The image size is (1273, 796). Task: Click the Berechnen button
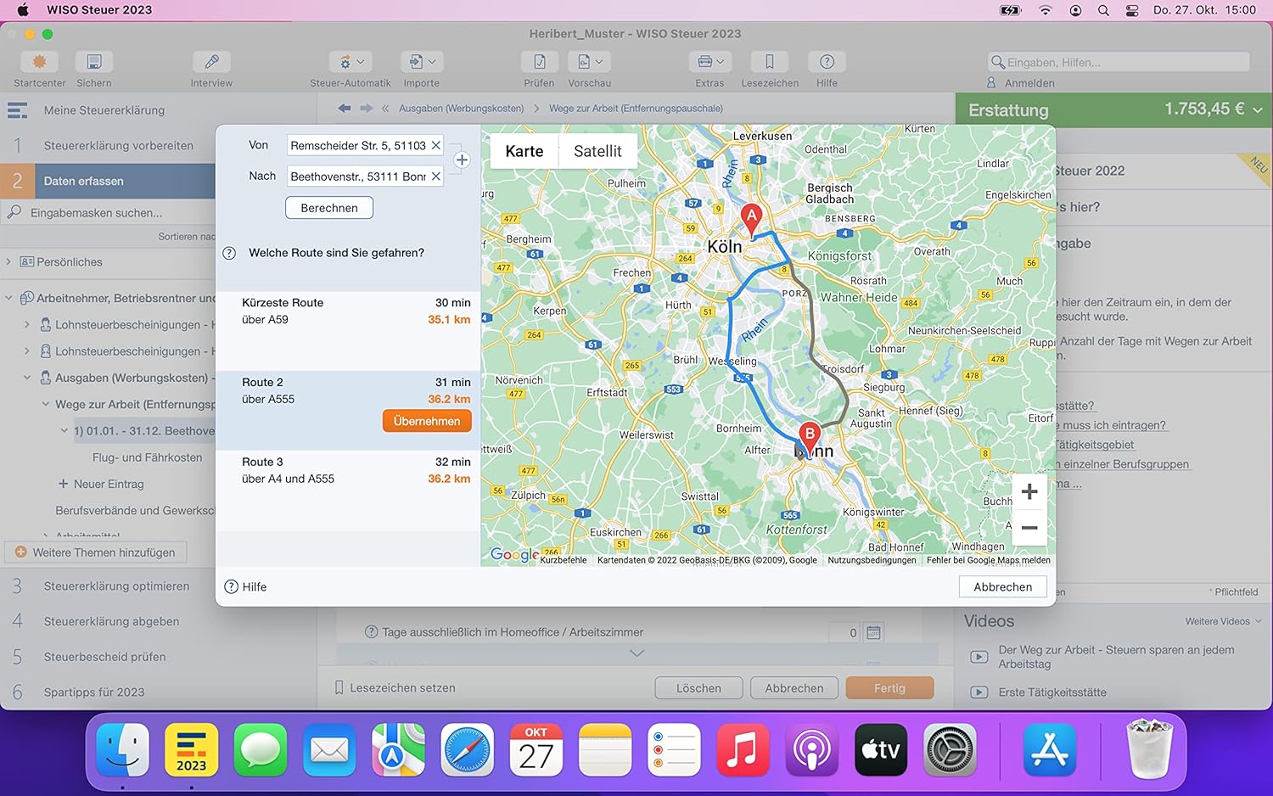pos(329,208)
